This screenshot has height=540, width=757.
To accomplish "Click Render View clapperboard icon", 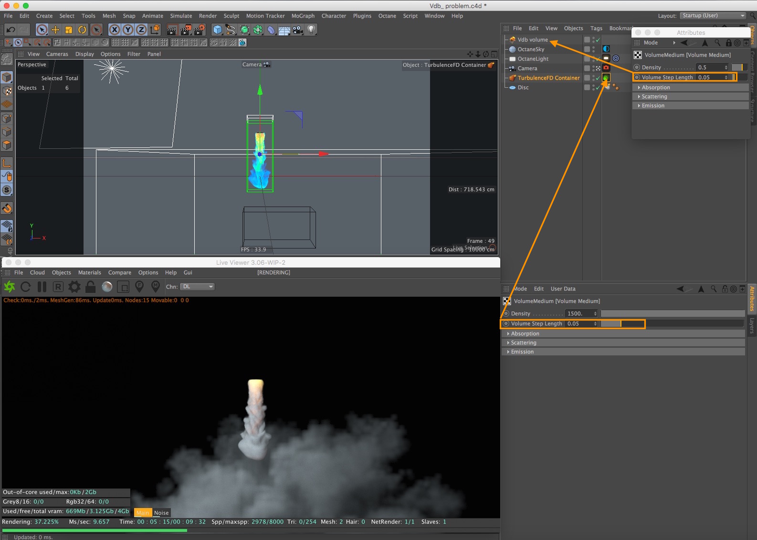I will [x=172, y=30].
